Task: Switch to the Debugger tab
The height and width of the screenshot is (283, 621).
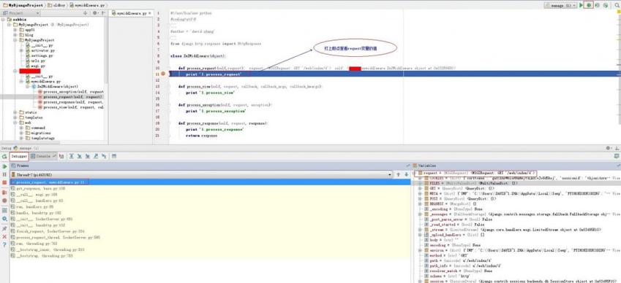Action: tap(19, 156)
